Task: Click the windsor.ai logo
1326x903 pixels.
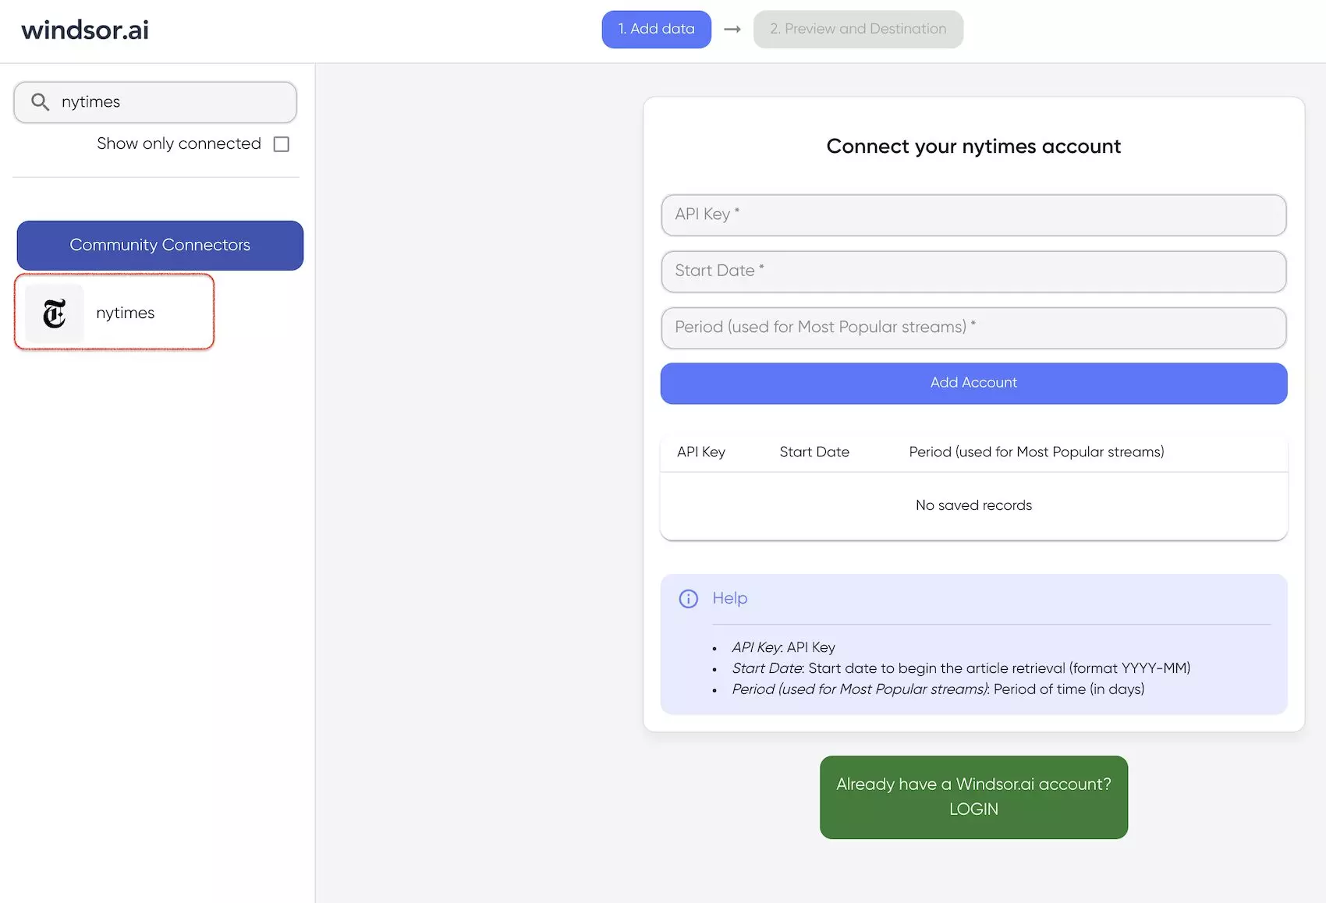Action: pos(85,30)
